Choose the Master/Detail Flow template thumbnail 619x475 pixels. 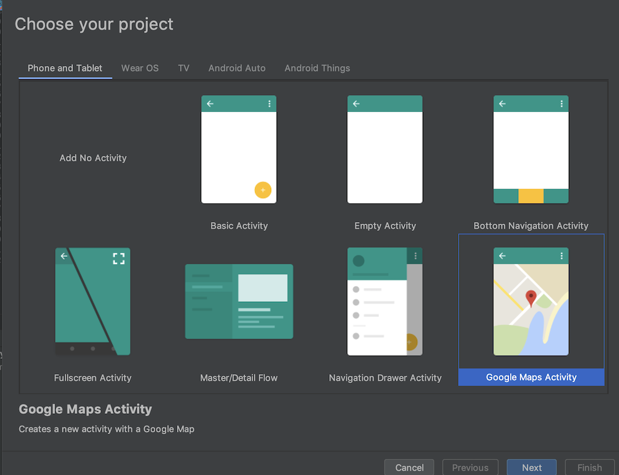click(239, 301)
